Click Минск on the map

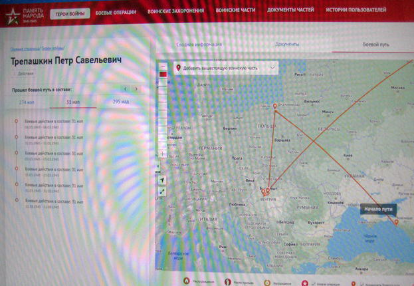pyautogui.click(x=328, y=112)
